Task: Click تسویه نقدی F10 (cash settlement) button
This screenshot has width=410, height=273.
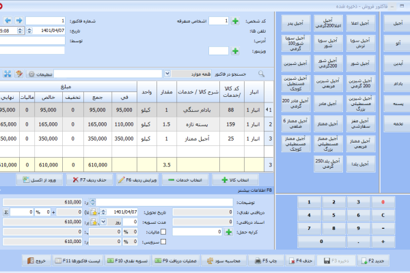Action: pyautogui.click(x=128, y=261)
